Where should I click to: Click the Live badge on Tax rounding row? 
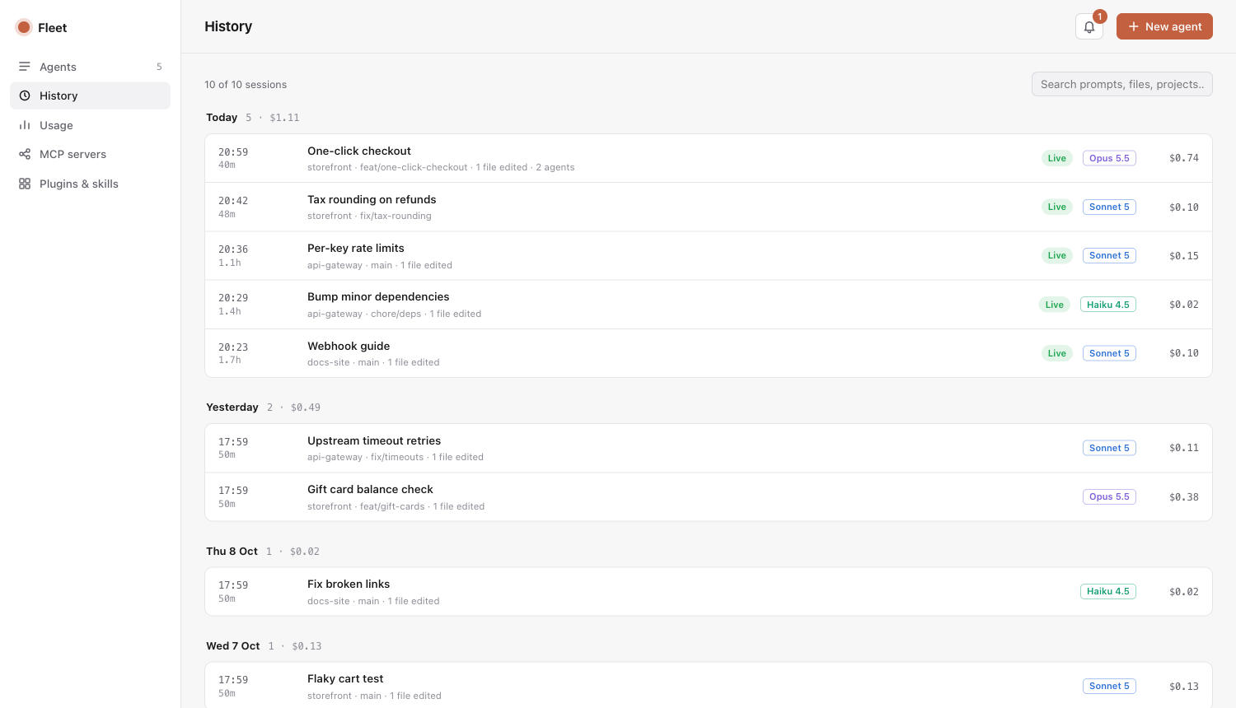(x=1057, y=207)
